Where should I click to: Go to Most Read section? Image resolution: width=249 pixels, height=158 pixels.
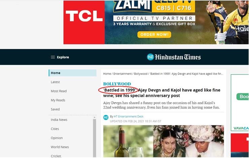(59, 91)
